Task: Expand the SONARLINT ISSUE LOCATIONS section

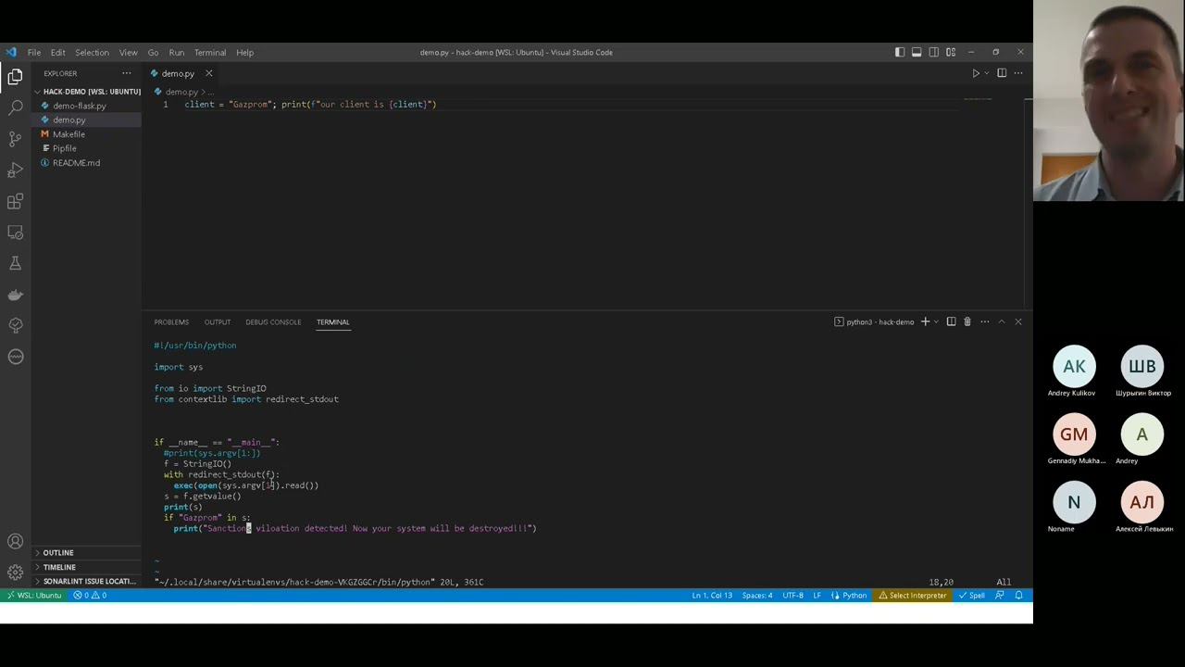Action: pos(88,581)
